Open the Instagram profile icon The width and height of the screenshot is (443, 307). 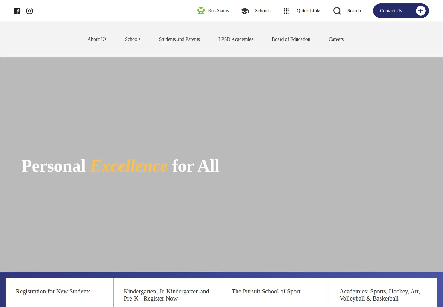point(30,11)
